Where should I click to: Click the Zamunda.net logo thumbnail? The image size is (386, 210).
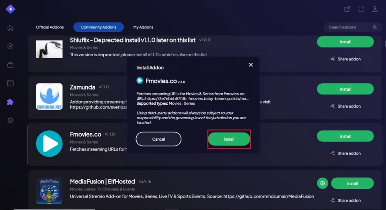click(49, 96)
